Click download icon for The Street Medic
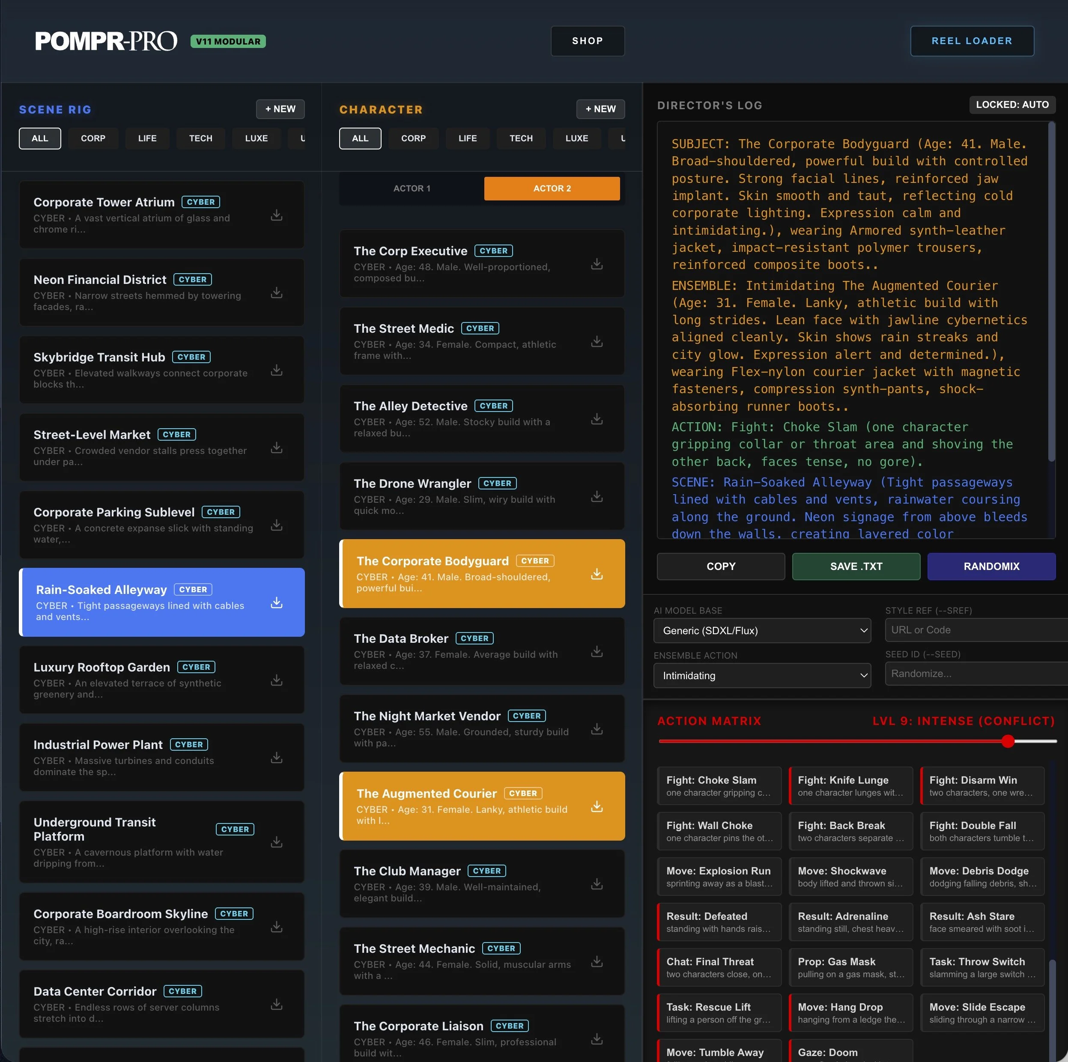The width and height of the screenshot is (1068, 1062). (597, 342)
